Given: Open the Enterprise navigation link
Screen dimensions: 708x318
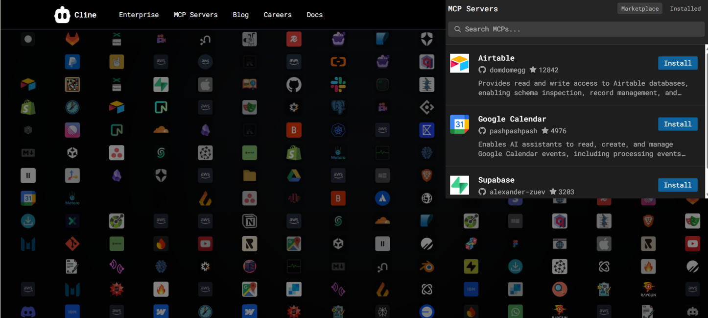Looking at the screenshot, I should [139, 15].
